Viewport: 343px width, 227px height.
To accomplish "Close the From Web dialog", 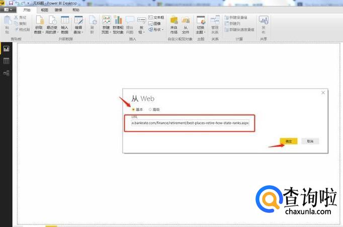I will [x=323, y=93].
